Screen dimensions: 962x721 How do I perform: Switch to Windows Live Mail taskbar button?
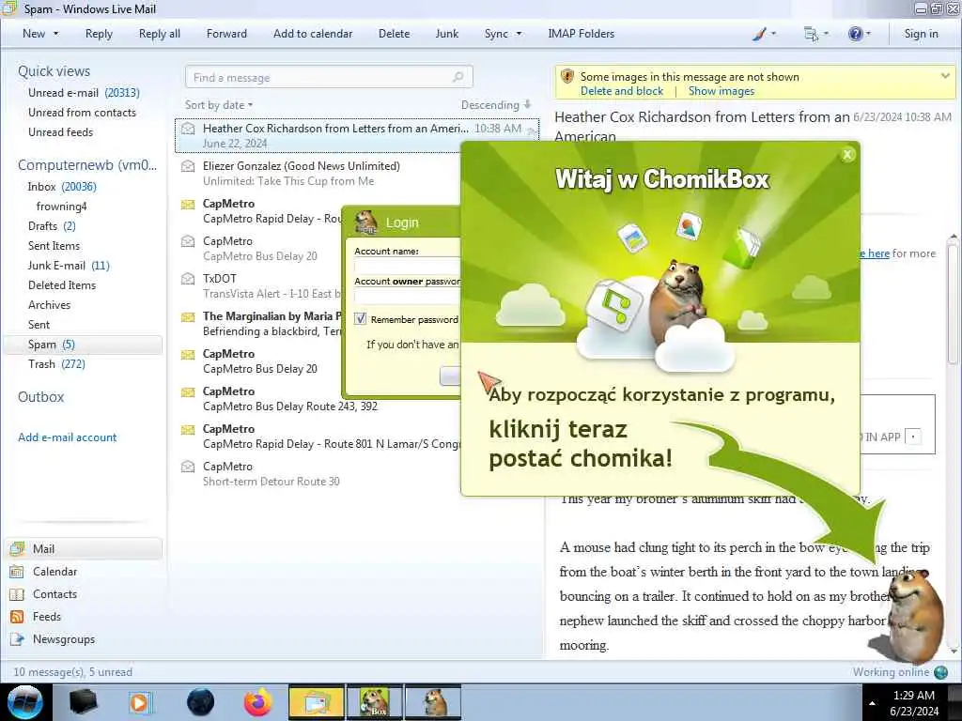316,702
